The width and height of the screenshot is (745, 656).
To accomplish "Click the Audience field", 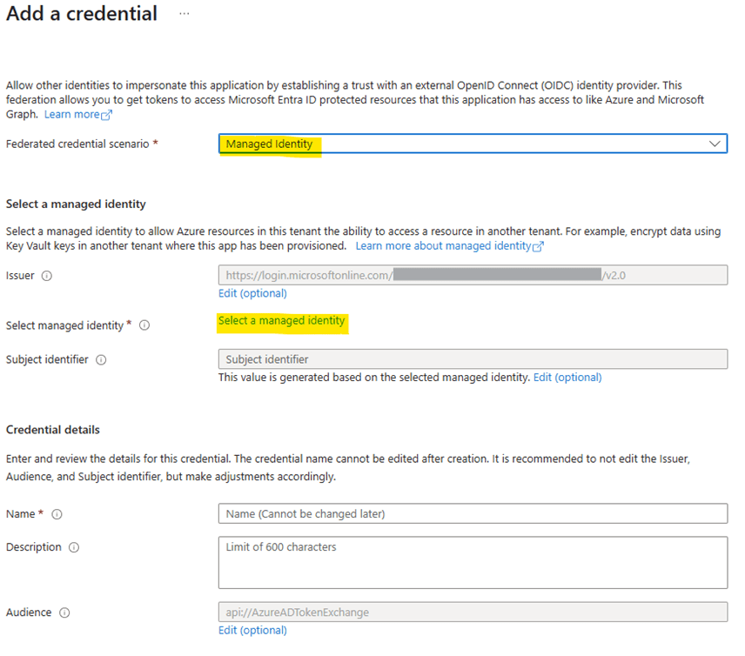I will click(x=472, y=612).
